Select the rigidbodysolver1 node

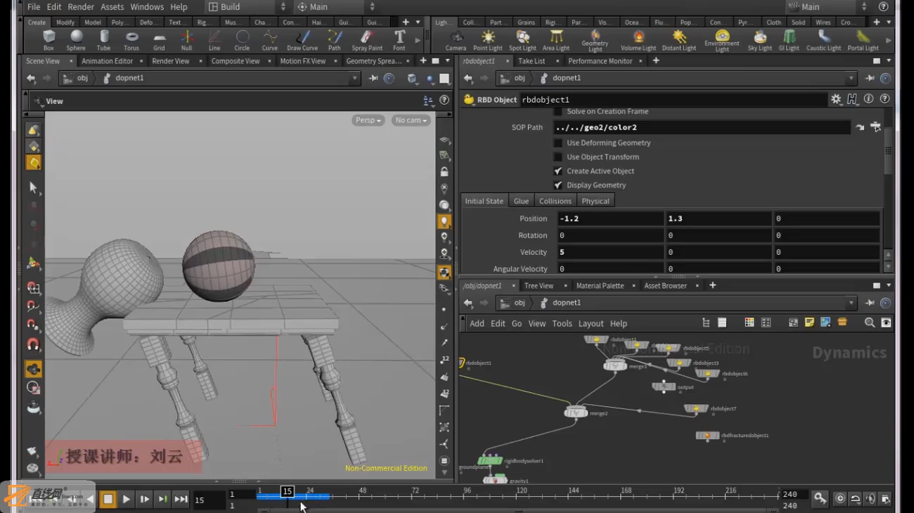[490, 461]
